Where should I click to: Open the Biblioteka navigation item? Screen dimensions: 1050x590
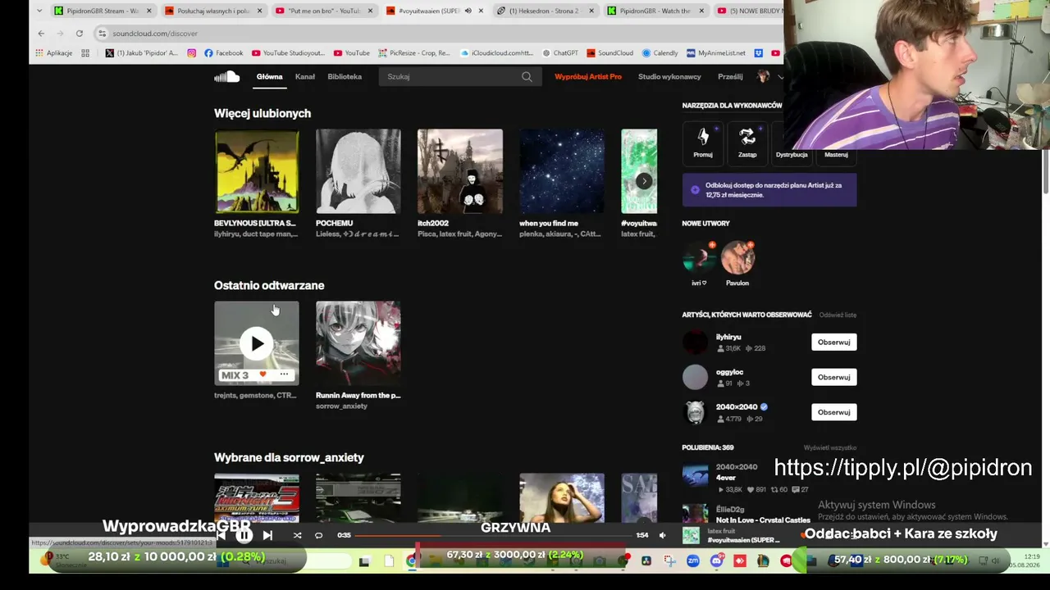click(x=345, y=77)
